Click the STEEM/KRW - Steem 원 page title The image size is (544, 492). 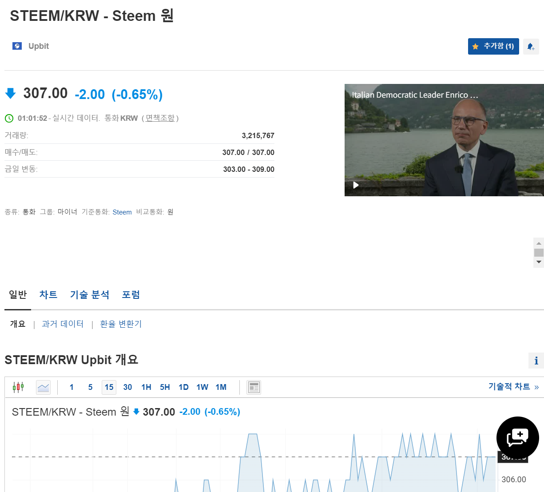91,16
